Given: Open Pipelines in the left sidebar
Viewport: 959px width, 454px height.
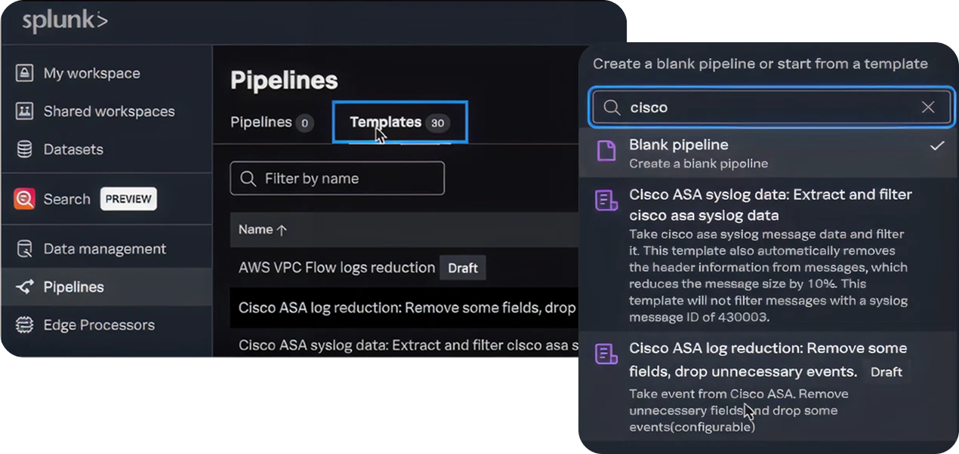Looking at the screenshot, I should (x=74, y=287).
